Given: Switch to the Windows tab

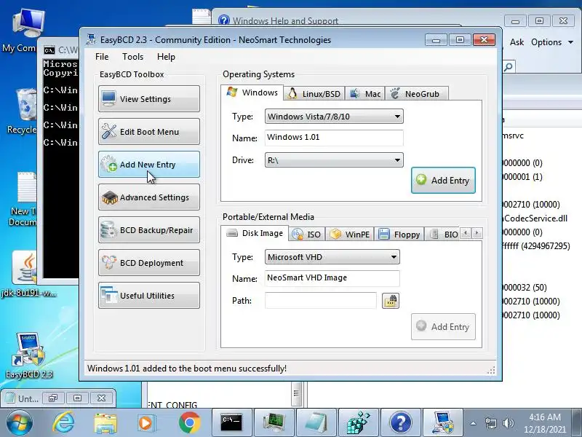Looking at the screenshot, I should point(252,92).
